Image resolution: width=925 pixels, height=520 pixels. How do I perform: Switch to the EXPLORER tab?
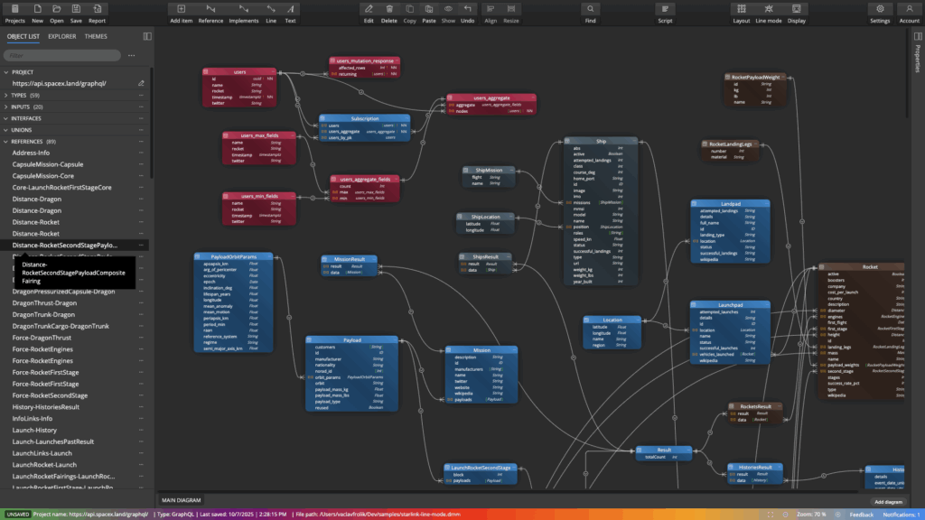click(x=62, y=36)
